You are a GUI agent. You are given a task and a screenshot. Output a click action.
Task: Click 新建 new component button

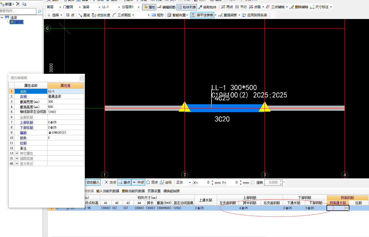pos(7,4)
